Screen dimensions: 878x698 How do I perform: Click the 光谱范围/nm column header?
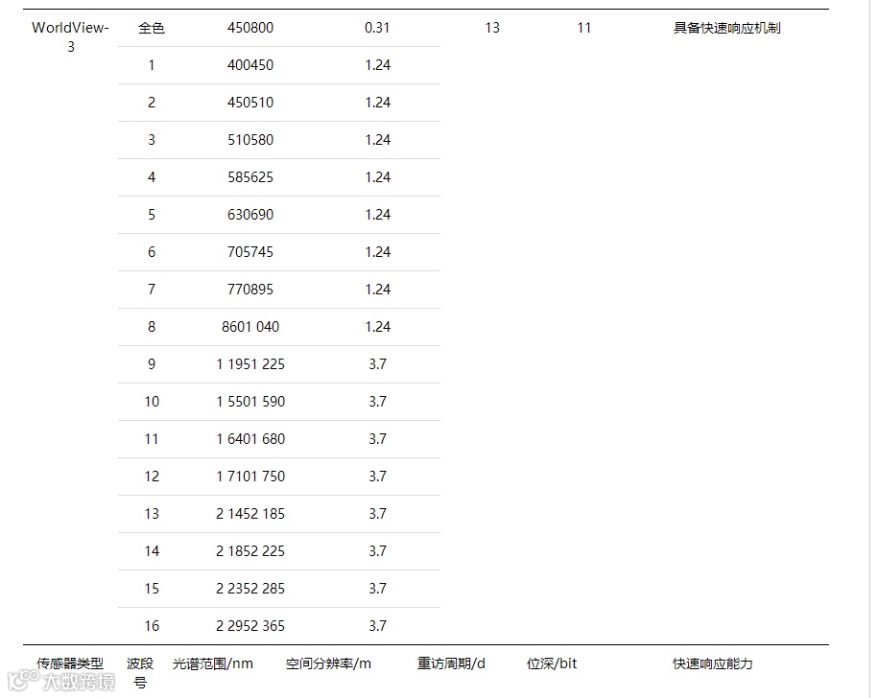click(x=213, y=663)
